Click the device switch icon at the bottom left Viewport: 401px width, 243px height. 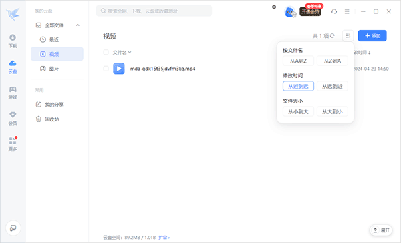13,228
